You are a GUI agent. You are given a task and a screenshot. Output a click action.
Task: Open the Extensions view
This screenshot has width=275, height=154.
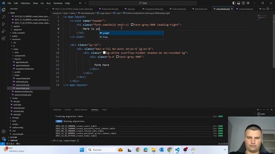(3, 38)
